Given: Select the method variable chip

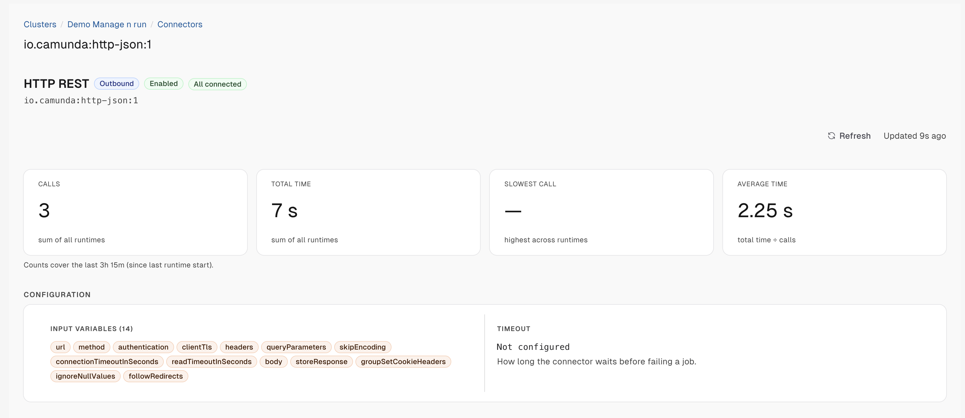Looking at the screenshot, I should pos(91,347).
